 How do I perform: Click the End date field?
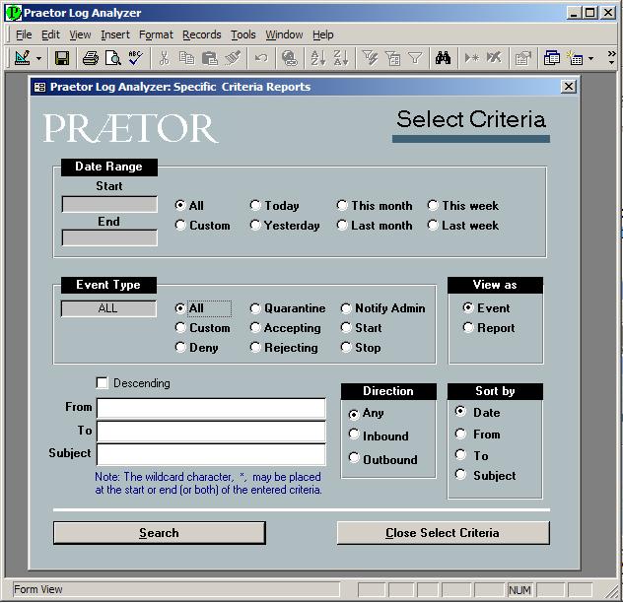click(109, 237)
